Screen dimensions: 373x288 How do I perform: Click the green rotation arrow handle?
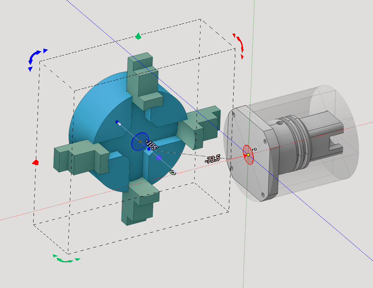64,259
